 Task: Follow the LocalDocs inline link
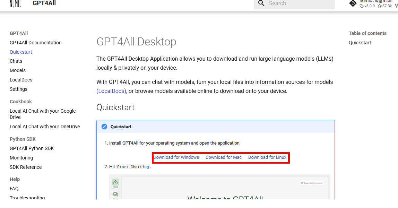click(x=111, y=91)
